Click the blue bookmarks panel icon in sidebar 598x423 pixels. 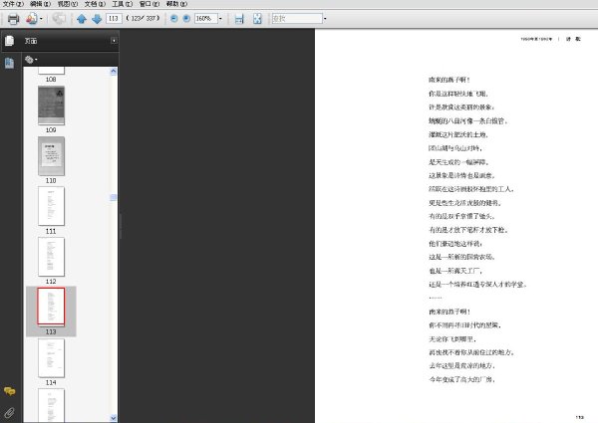coord(10,63)
